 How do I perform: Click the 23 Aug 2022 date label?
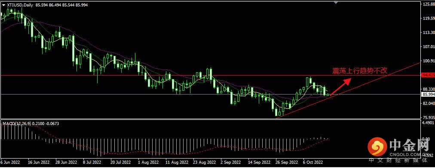205,162
